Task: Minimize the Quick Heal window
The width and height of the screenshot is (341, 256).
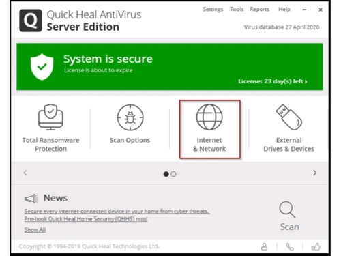Action: [304, 10]
